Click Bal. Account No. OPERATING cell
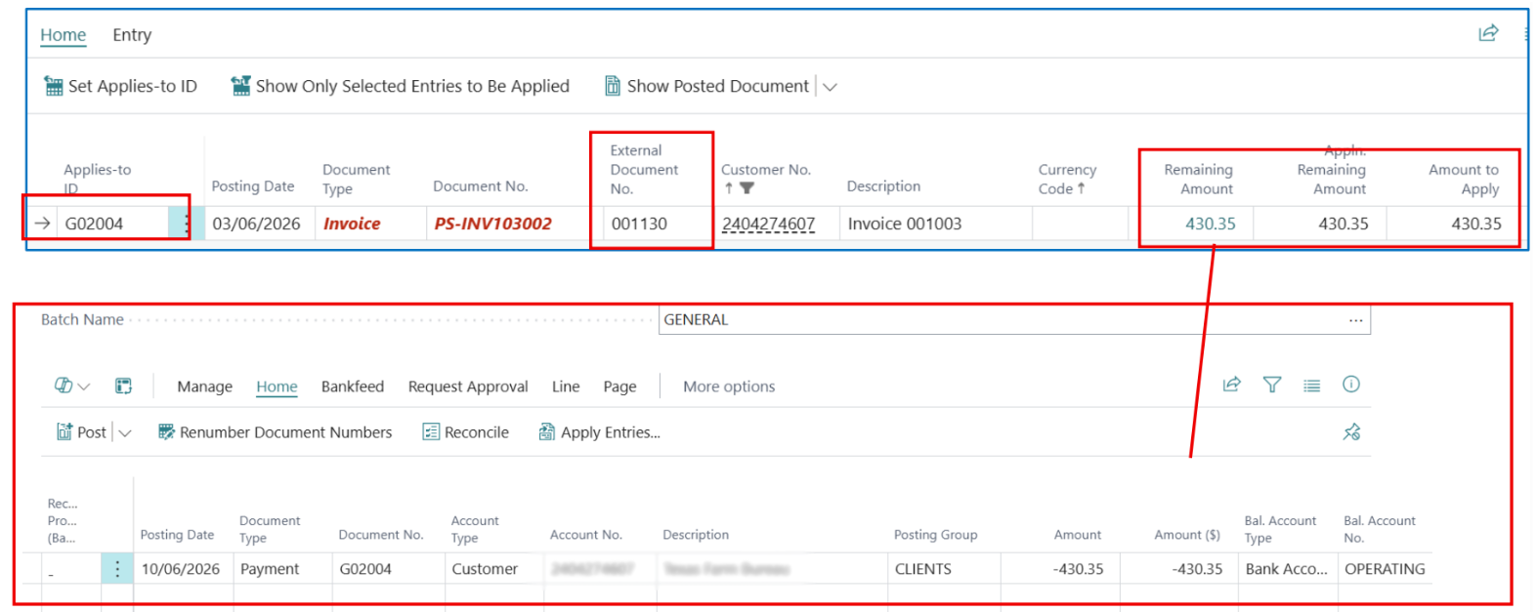Screen dimensions: 1536x612 point(1385,569)
